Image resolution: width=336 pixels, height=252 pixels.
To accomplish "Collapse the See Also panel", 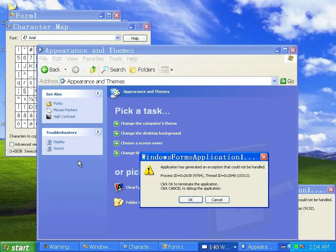I will pos(98,94).
